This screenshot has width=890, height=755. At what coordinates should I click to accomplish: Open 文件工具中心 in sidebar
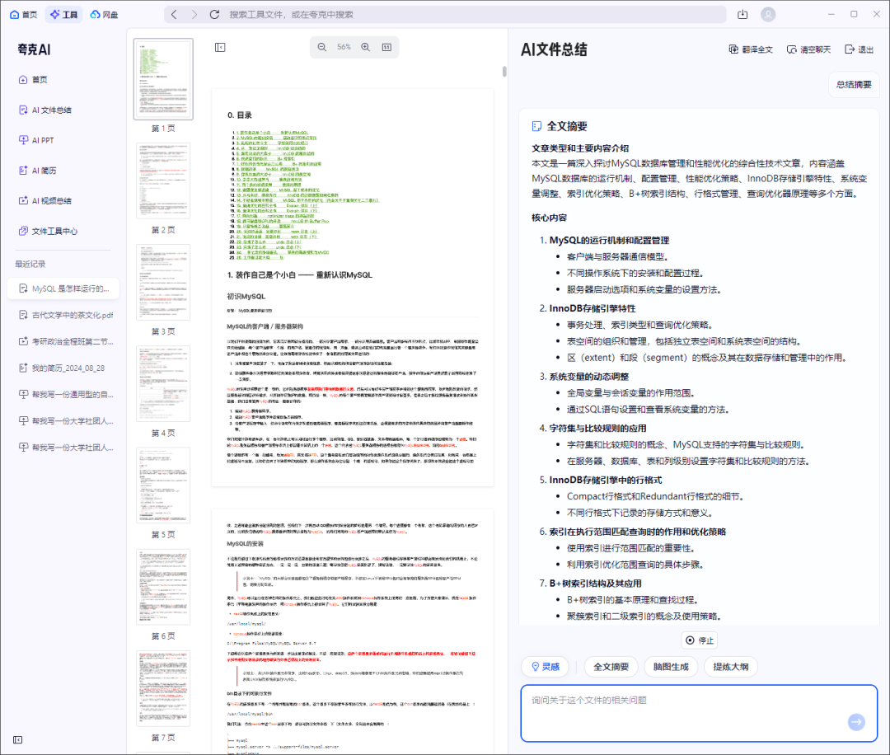[49, 231]
